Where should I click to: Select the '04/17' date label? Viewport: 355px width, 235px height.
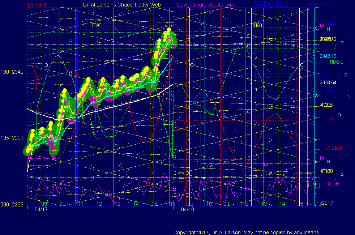[41, 209]
